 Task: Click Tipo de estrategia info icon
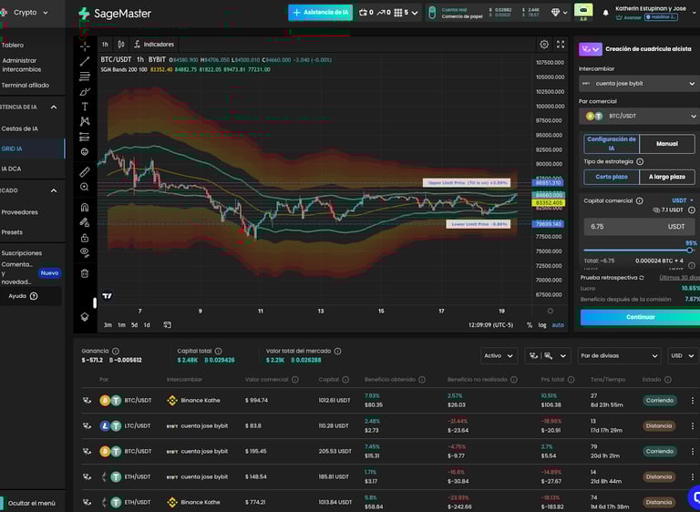[x=640, y=161]
